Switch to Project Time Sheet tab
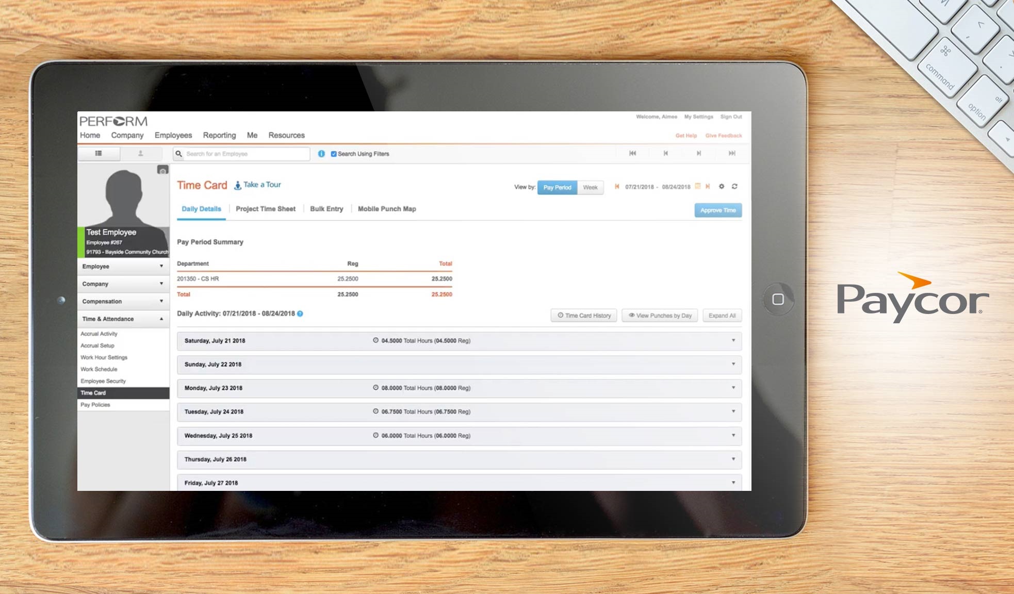This screenshot has height=594, width=1014. click(x=266, y=209)
